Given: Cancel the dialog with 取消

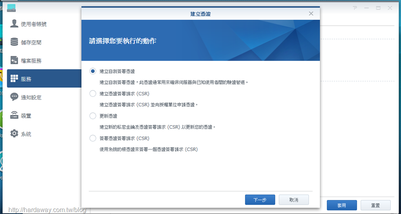Looking at the screenshot, I should [294, 200].
